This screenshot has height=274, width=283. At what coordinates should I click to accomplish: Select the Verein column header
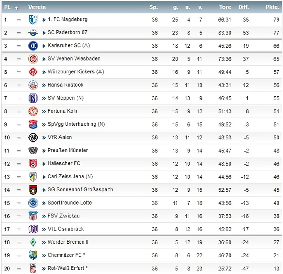tap(37, 7)
